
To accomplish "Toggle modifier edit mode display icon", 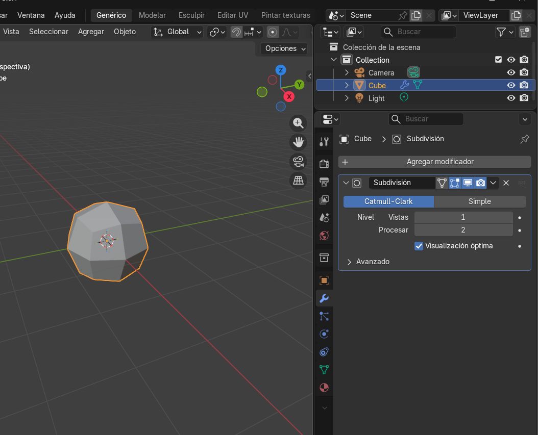I will [x=454, y=183].
